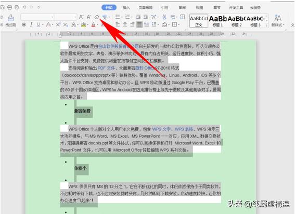This screenshot has height=214, width=296.
Task: Toggle Align Right paragraph alignment
Action: 132,24
